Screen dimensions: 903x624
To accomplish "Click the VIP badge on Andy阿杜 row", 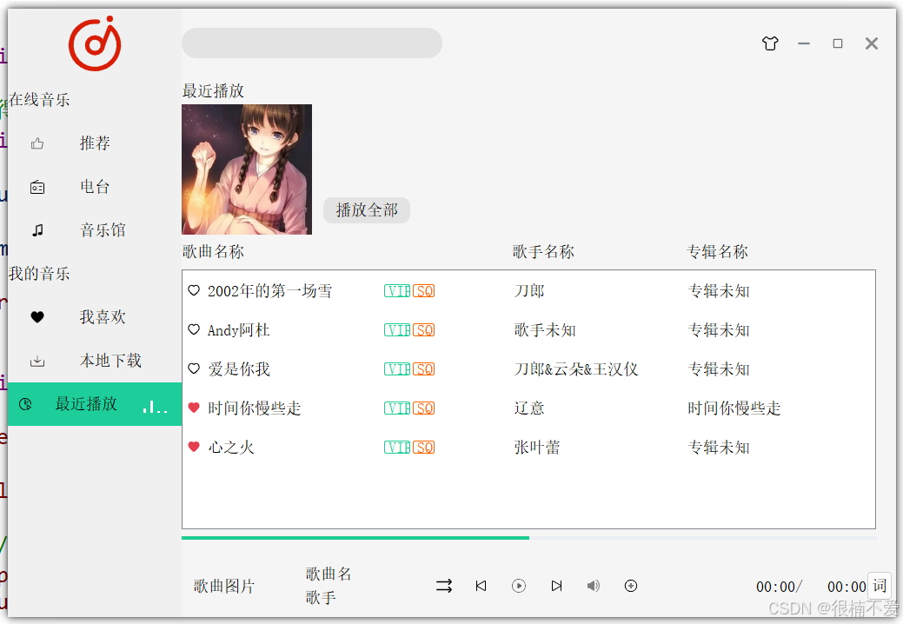I will [397, 330].
